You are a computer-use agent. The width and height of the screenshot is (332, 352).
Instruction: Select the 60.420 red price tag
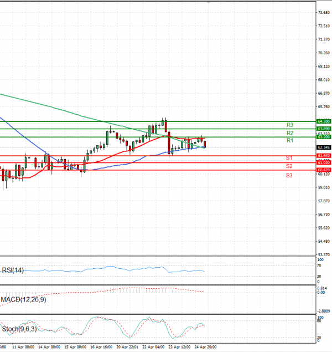click(x=323, y=170)
